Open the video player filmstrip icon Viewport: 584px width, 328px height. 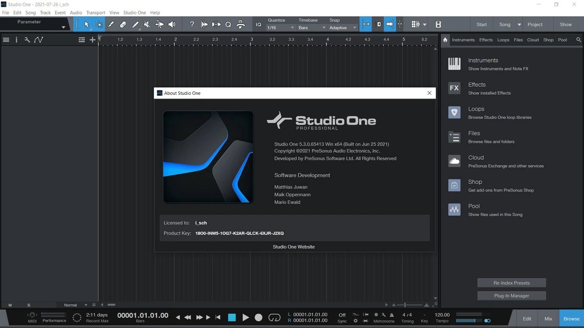coord(438,24)
